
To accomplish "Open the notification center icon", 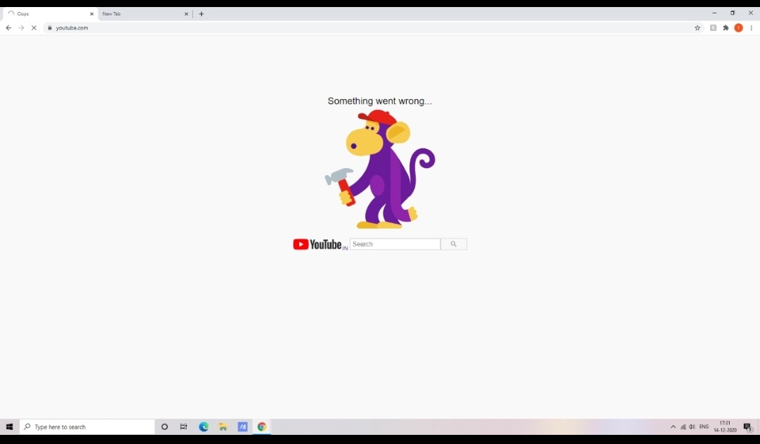I will pos(747,427).
